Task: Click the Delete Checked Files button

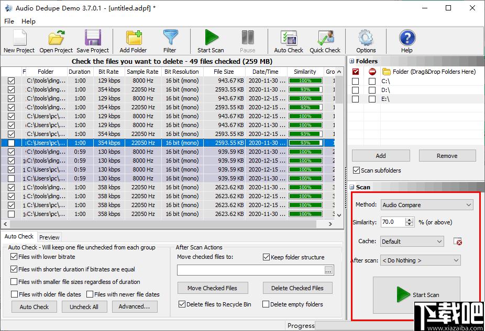Action: click(x=297, y=288)
